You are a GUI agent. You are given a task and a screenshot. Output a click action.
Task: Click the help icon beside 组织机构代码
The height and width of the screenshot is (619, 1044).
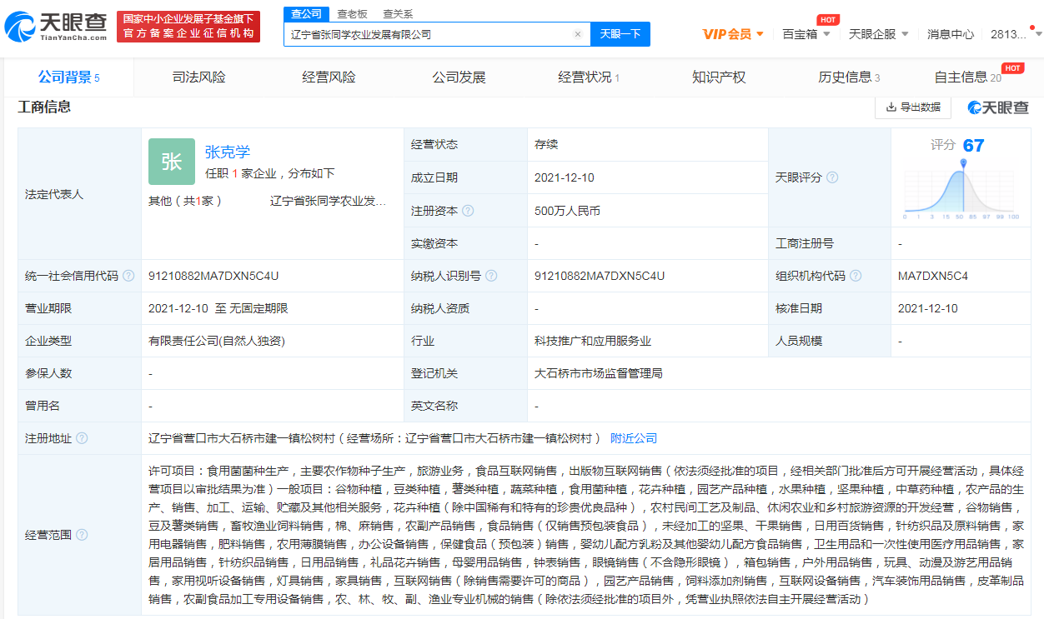856,276
